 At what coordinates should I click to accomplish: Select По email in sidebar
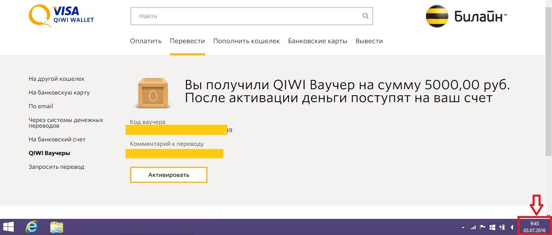[x=41, y=106]
